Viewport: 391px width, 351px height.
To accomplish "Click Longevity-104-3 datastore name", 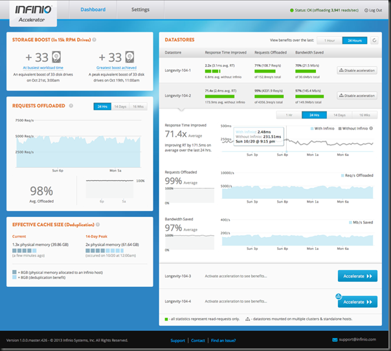I will [178, 276].
